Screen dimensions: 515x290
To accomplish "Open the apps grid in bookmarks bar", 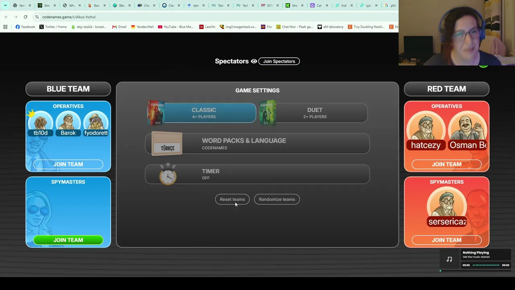I will click(x=5, y=27).
